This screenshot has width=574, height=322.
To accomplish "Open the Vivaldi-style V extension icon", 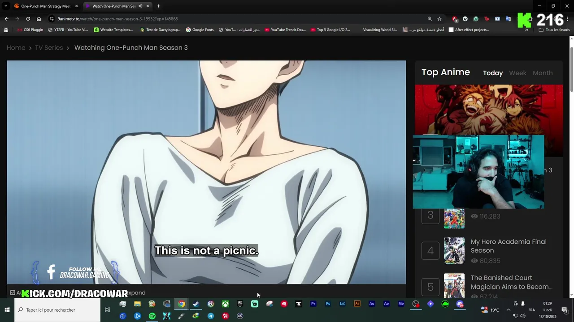I will click(x=465, y=19).
